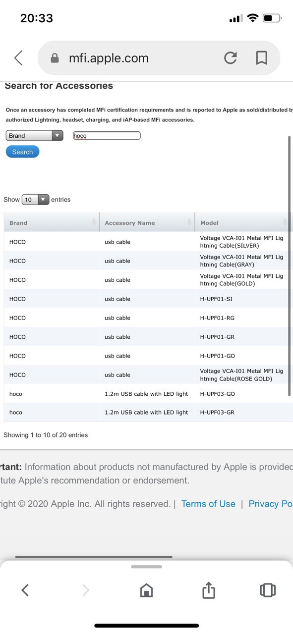
Task: Tap the bottom sheet grabber handle
Action: coord(146,567)
